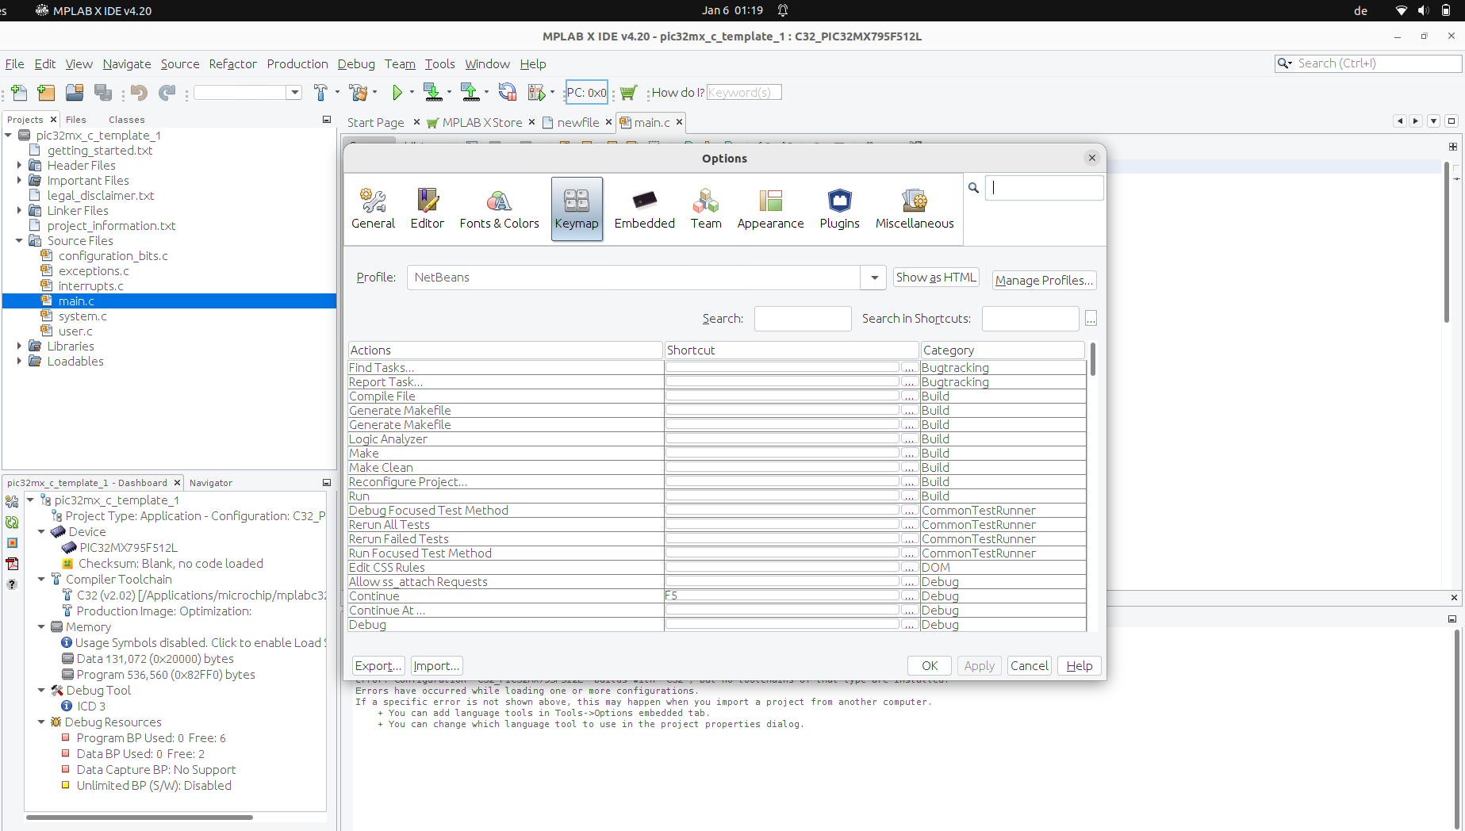Viewport: 1465px width, 831px height.
Task: Switch to the Files tab
Action: click(x=76, y=120)
